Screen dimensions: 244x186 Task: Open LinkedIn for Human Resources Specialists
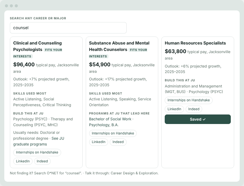click(x=174, y=109)
